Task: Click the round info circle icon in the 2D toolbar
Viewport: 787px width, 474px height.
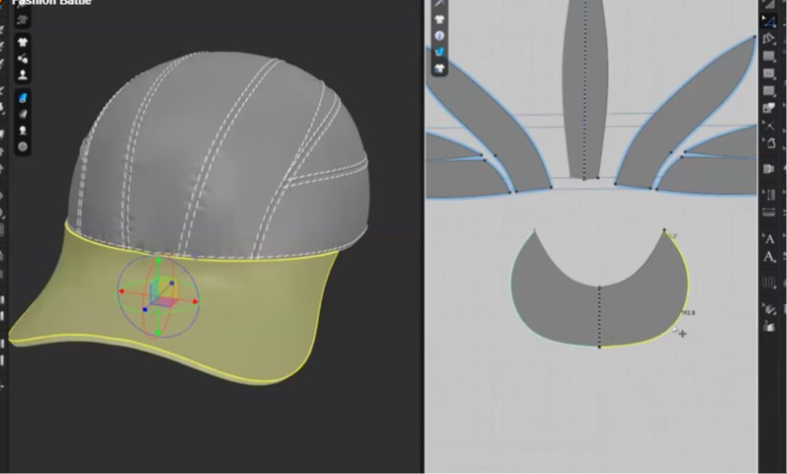Action: pos(440,36)
